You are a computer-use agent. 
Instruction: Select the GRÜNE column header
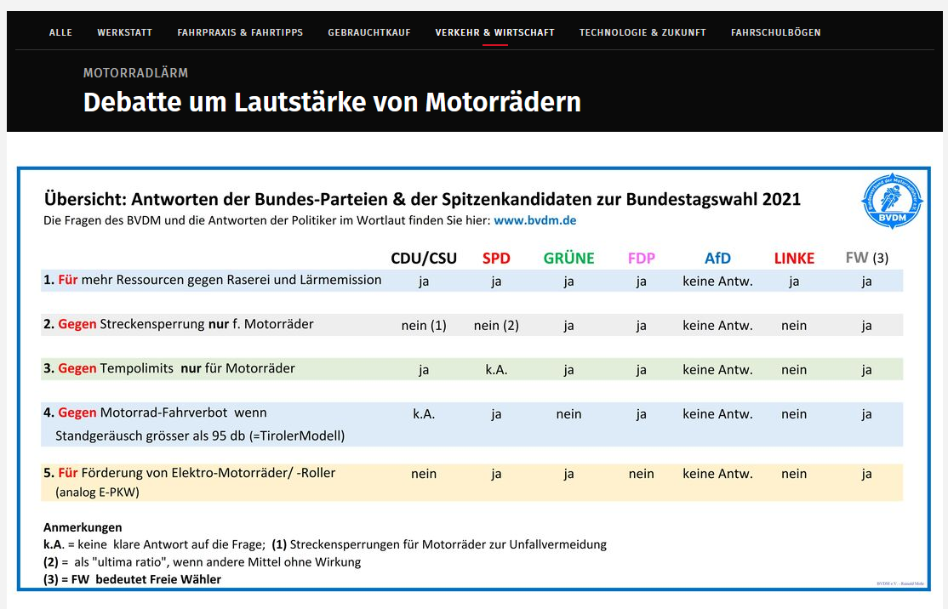(x=569, y=259)
